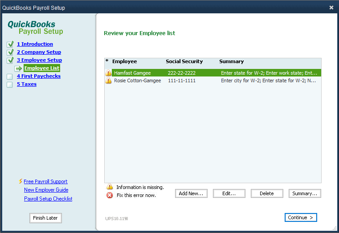Open the 5 Taxes step
The image size is (339, 233).
click(27, 84)
